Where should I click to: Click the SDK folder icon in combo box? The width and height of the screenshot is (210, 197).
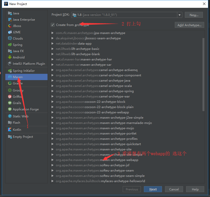(74, 15)
